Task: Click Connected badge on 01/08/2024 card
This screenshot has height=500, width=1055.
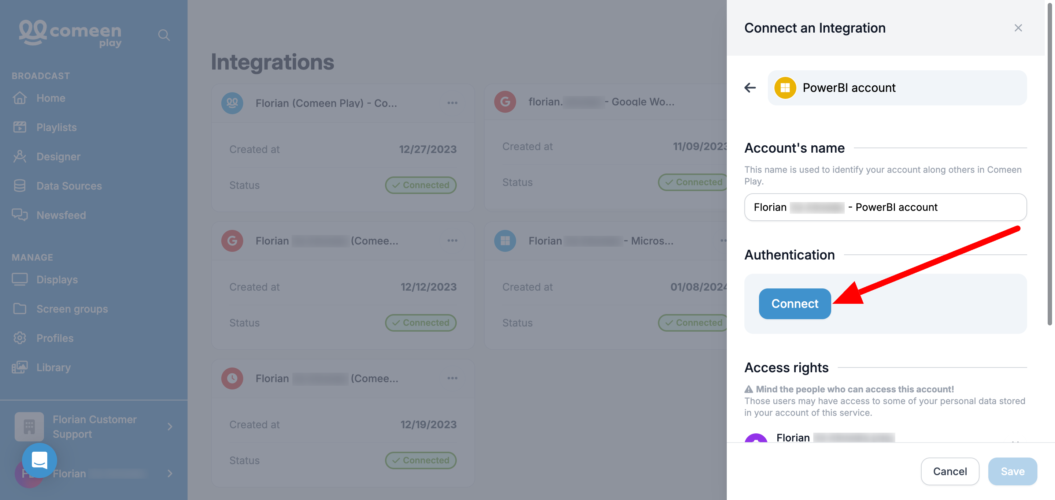Action: click(693, 322)
